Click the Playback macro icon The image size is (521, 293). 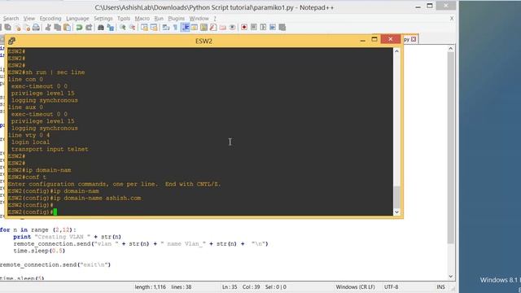[263, 28]
